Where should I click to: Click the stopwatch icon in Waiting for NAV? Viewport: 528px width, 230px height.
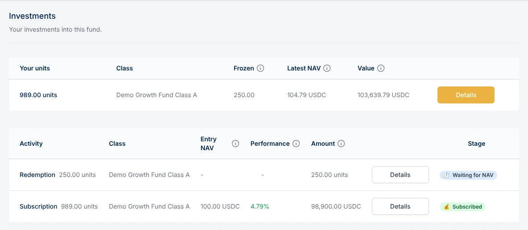tap(446, 175)
